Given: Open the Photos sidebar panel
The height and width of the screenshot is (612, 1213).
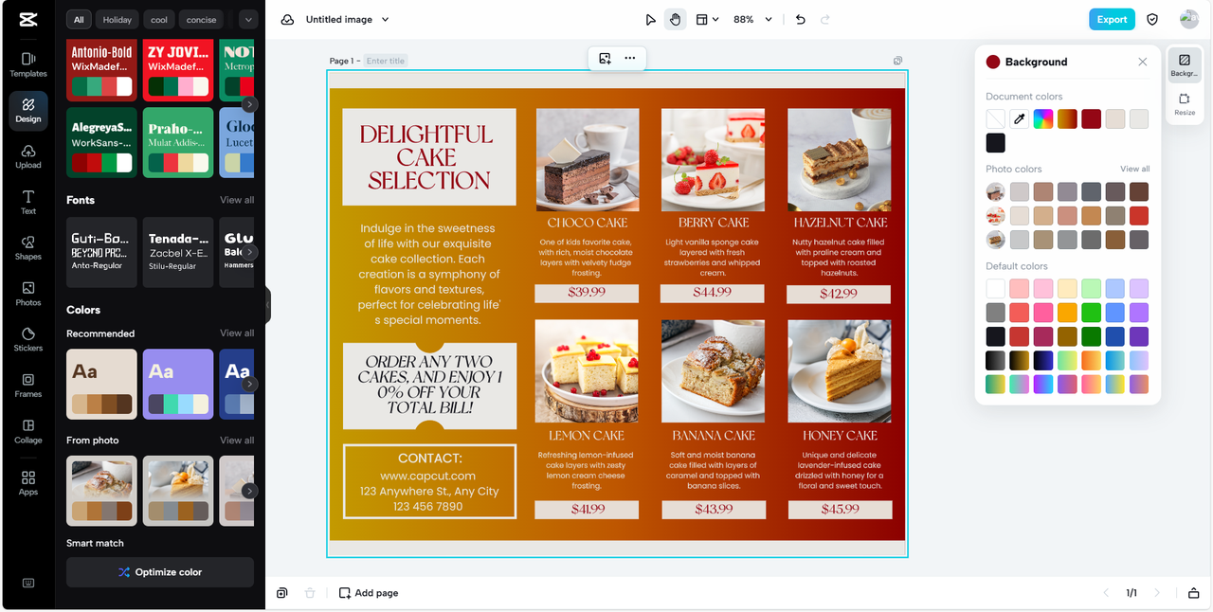Looking at the screenshot, I should (28, 294).
